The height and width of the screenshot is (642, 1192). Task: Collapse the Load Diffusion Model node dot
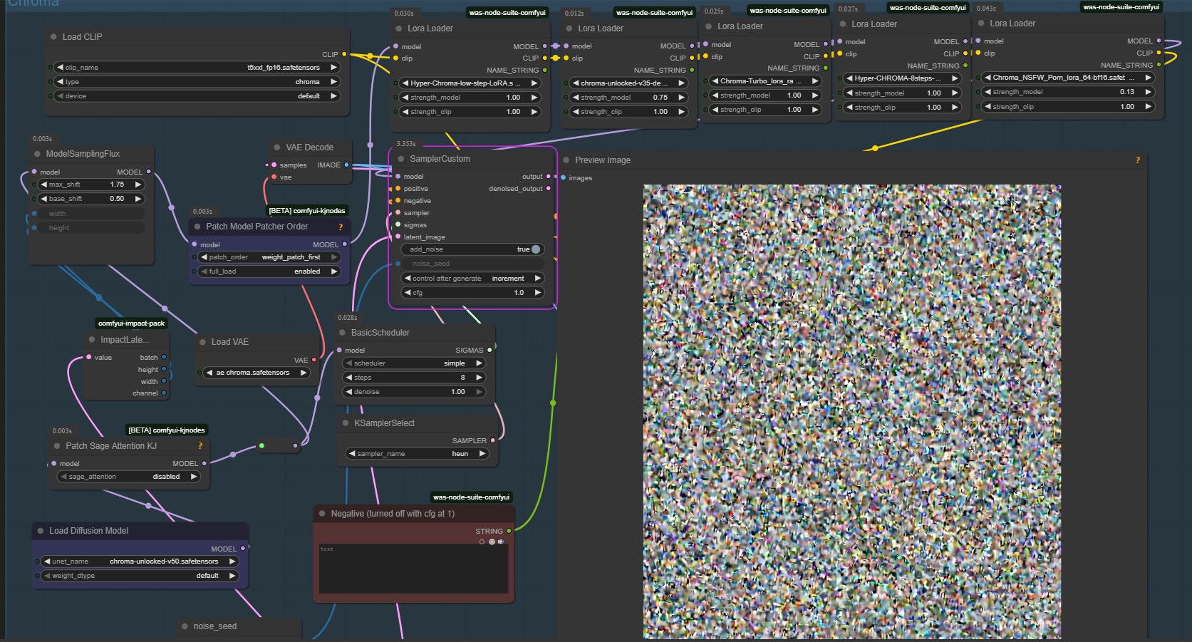[41, 531]
